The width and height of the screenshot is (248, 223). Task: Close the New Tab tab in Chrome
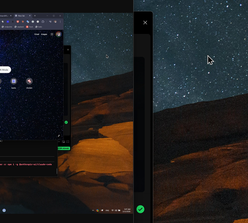click(x=30, y=16)
